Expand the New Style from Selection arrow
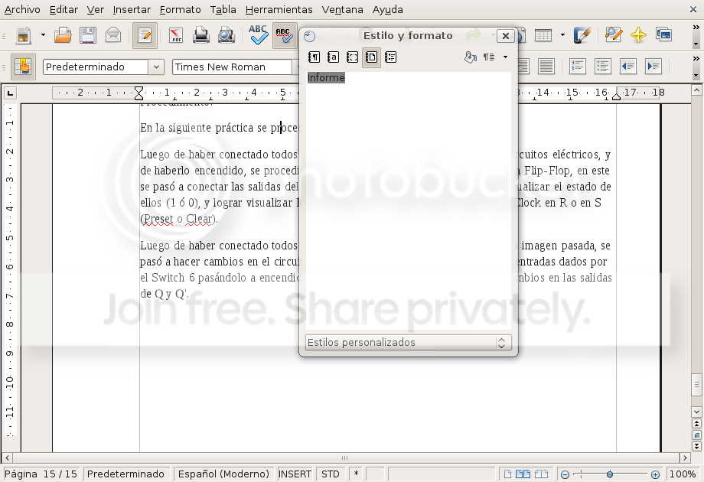The height and width of the screenshot is (482, 704). [505, 57]
